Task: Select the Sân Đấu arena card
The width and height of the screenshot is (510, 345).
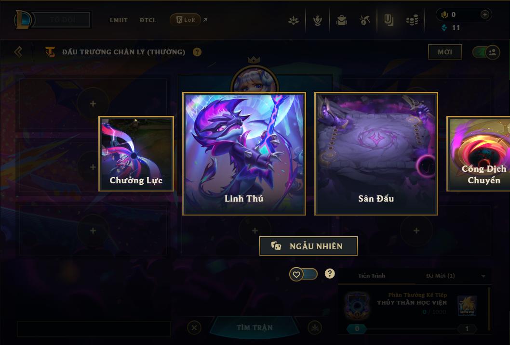Action: click(x=376, y=153)
